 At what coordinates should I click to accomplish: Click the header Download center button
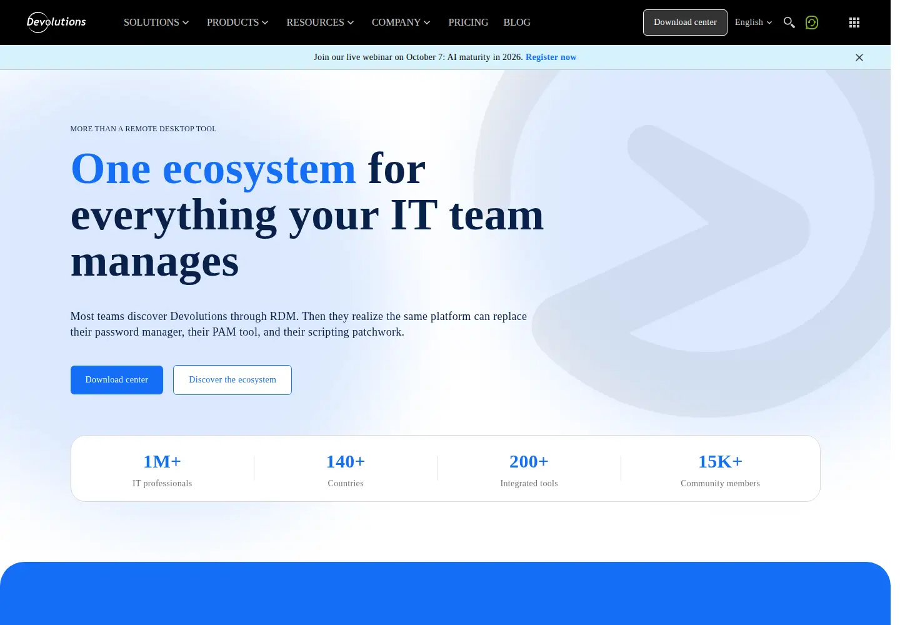click(685, 22)
